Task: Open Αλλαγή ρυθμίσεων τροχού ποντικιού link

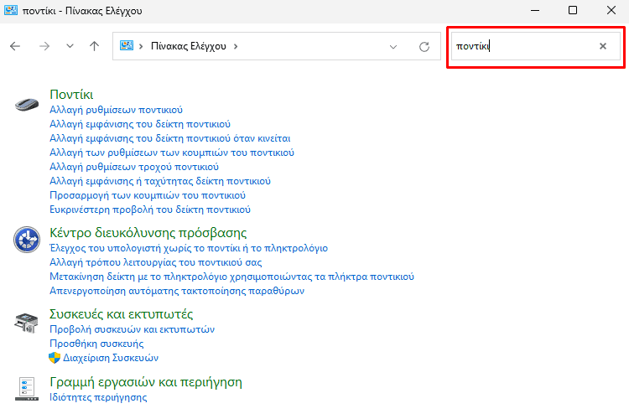Action: (134, 167)
